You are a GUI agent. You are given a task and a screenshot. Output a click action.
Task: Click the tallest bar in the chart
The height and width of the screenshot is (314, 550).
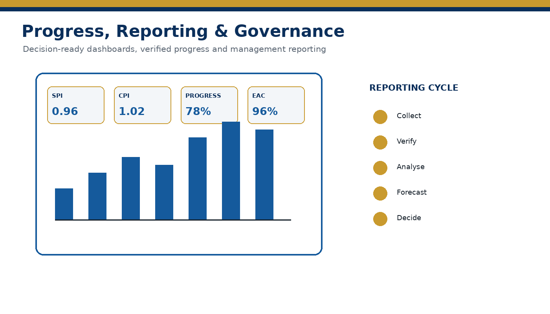coord(231,171)
